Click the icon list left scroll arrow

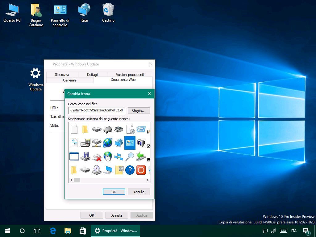(71, 180)
